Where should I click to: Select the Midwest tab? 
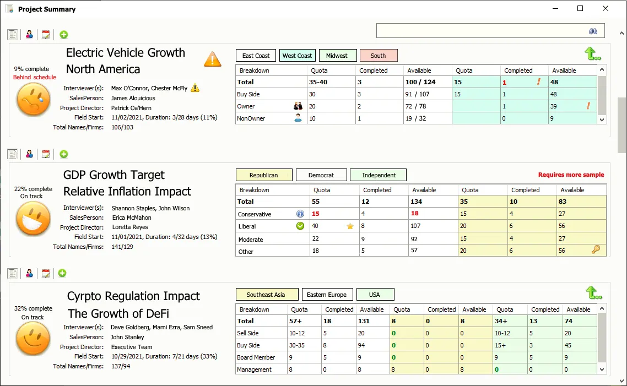click(337, 56)
